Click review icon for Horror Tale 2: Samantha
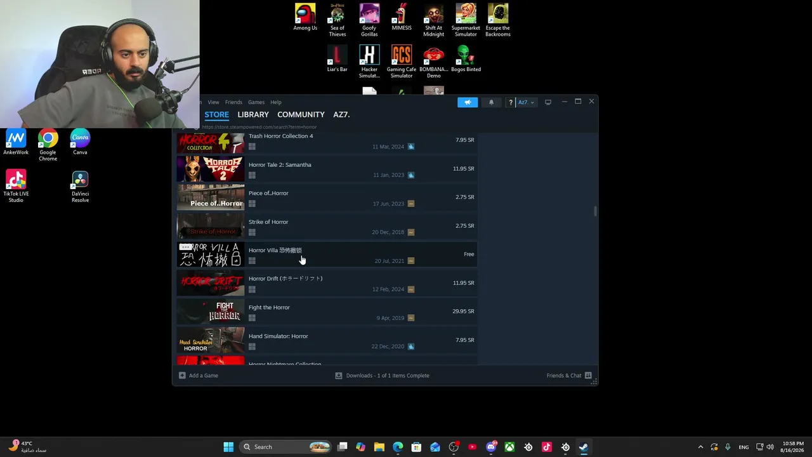812x457 pixels. [x=411, y=175]
